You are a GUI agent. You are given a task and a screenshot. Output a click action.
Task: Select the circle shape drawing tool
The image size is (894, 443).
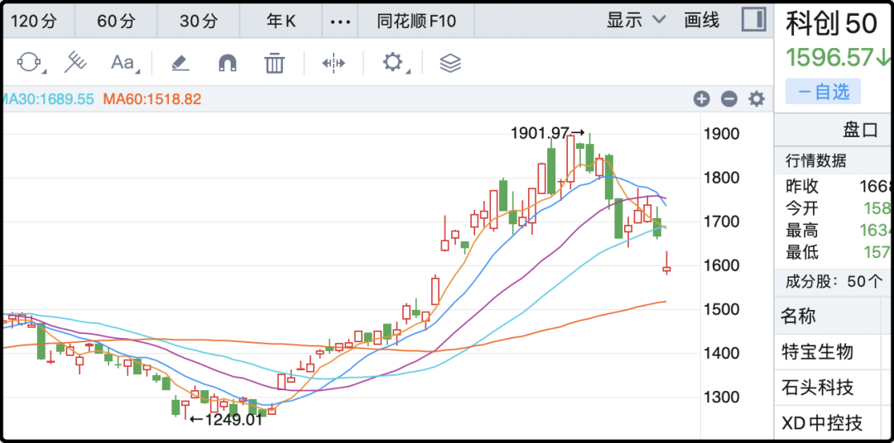click(x=31, y=62)
